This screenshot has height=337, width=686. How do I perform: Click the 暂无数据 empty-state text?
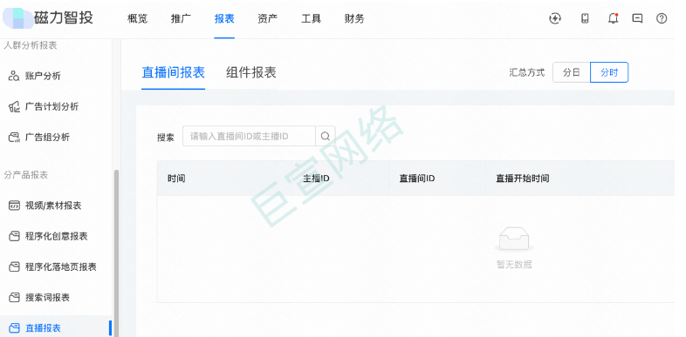(x=514, y=264)
